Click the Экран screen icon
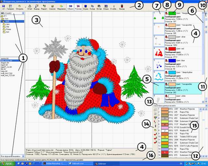The height and width of the screenshot is (166, 208). point(85,7)
